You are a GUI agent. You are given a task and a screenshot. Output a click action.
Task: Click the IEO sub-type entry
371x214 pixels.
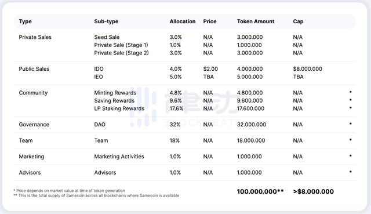tap(99, 77)
